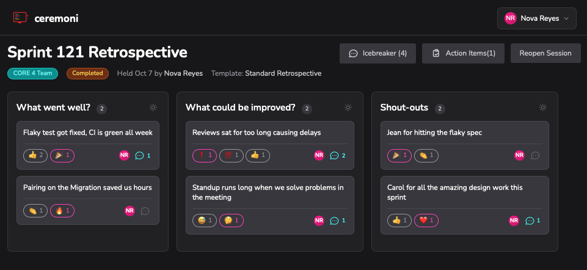
Task: Toggle thinking face reaction on Standup runs long card
Action: pyautogui.click(x=232, y=221)
